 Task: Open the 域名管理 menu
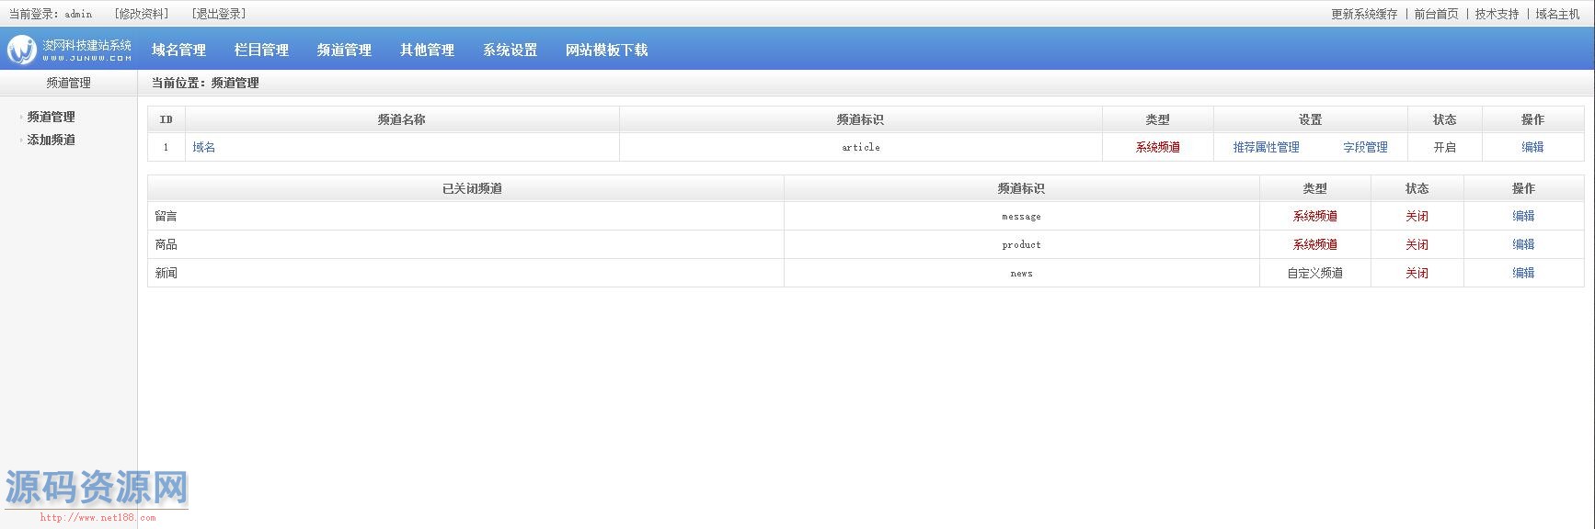[x=178, y=51]
